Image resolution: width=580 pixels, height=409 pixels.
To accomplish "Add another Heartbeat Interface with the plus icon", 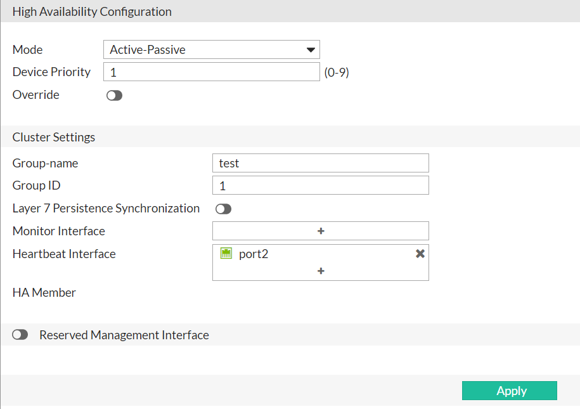I will [320, 271].
